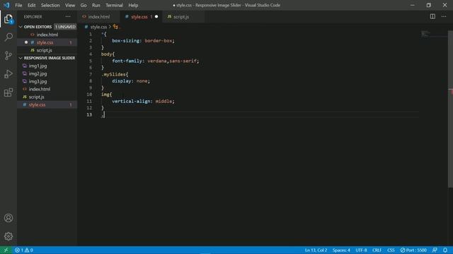Viewport: 453px width, 254px height.
Task: Open img3.jpg in the file tree
Action: click(47, 81)
